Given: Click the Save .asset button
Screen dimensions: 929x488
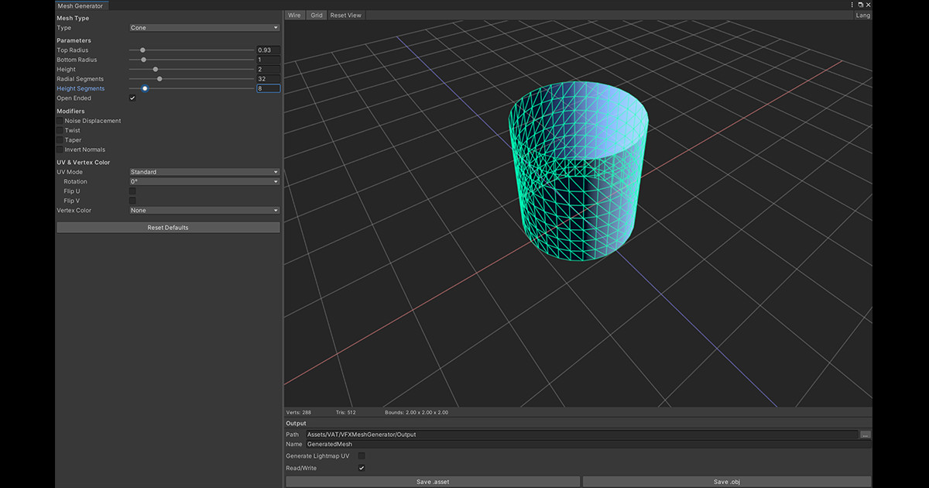Looking at the screenshot, I should (x=433, y=482).
